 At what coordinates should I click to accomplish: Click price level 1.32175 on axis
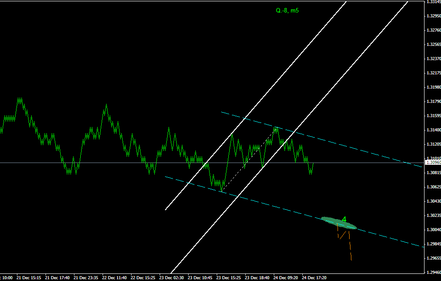[434, 73]
